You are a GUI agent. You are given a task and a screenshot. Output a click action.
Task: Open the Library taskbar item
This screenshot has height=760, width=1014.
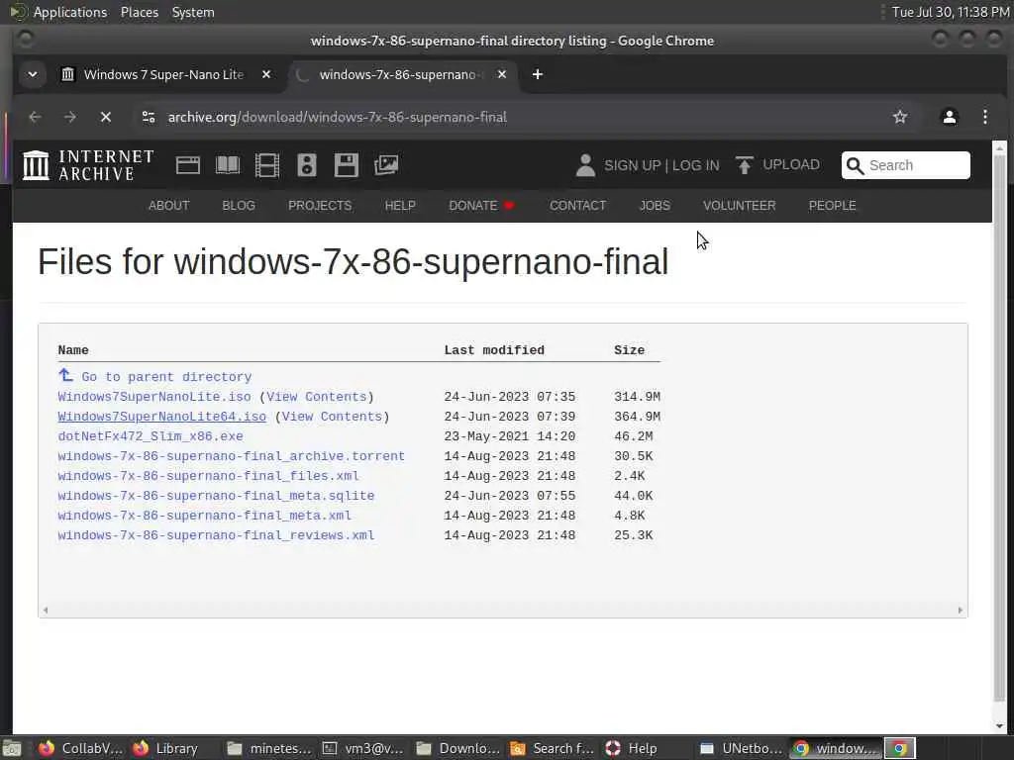tap(165, 748)
